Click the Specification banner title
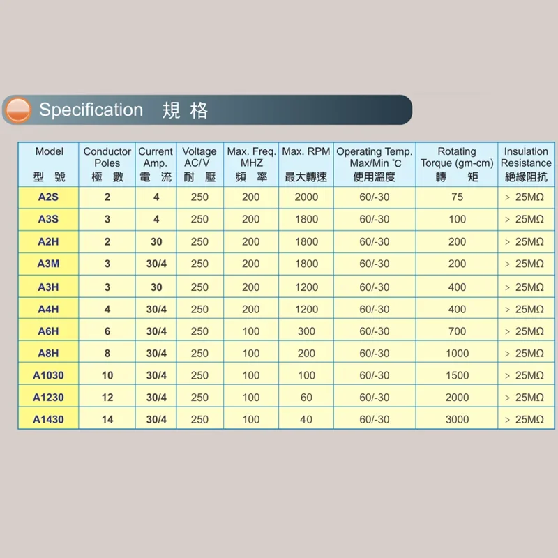Screen dimensions: 558x558 point(123,110)
